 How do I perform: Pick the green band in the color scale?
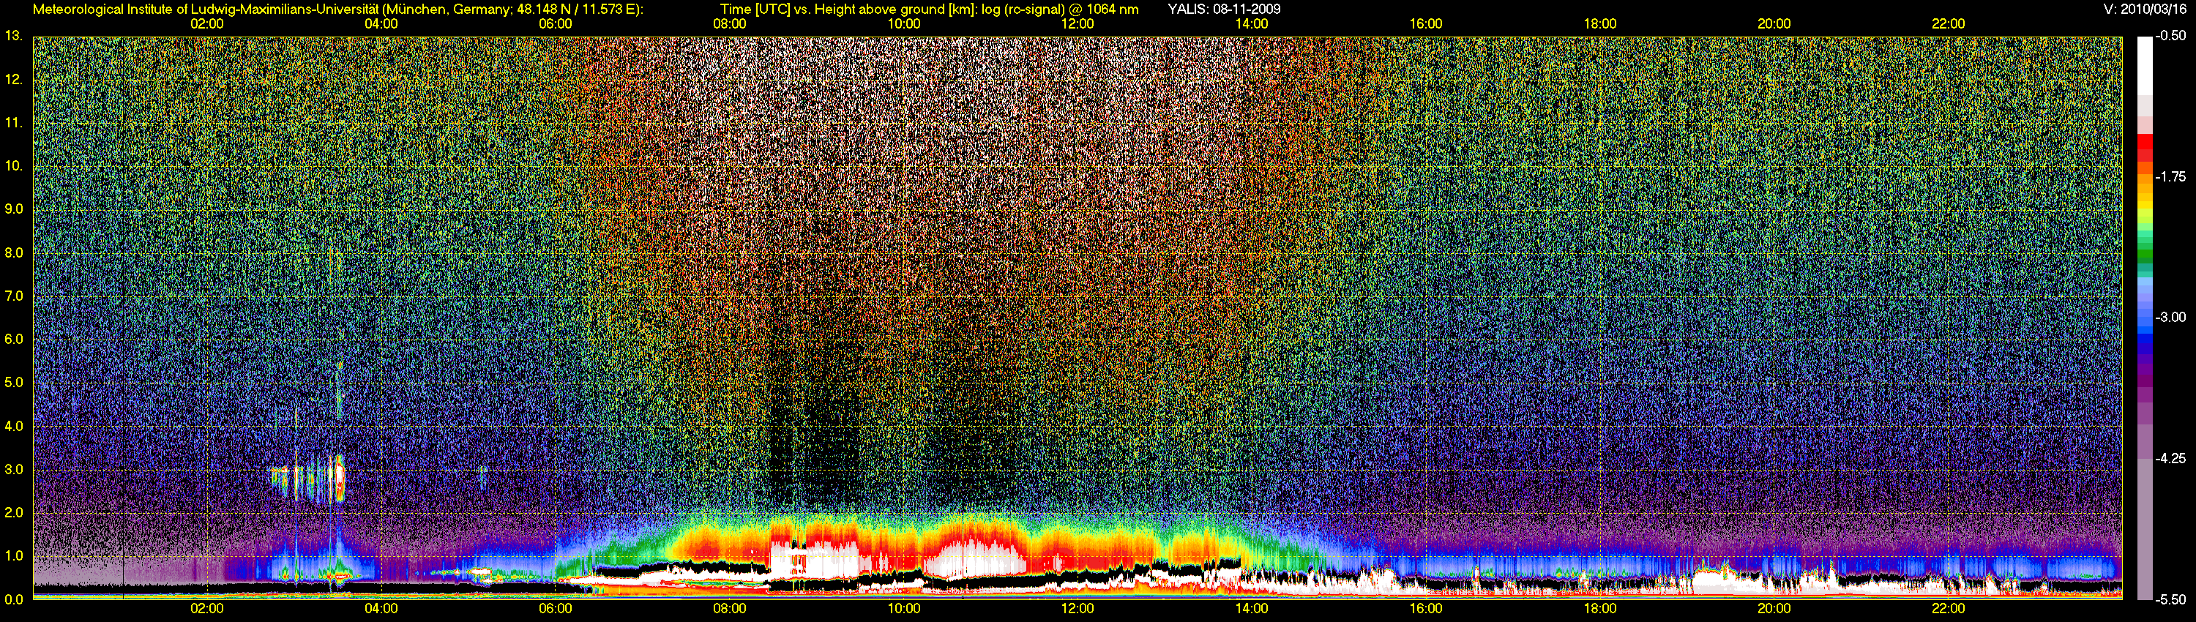pyautogui.click(x=2143, y=254)
